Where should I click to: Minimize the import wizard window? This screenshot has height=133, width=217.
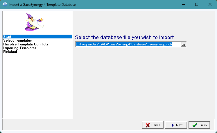point(183,5)
